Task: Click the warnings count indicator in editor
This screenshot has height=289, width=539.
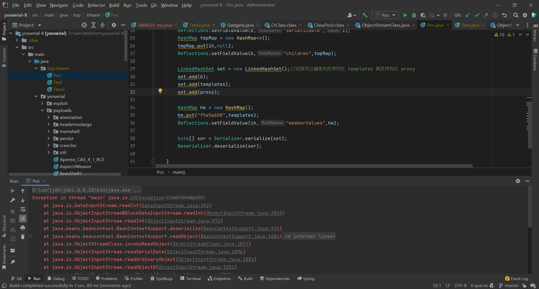Action: (499, 35)
